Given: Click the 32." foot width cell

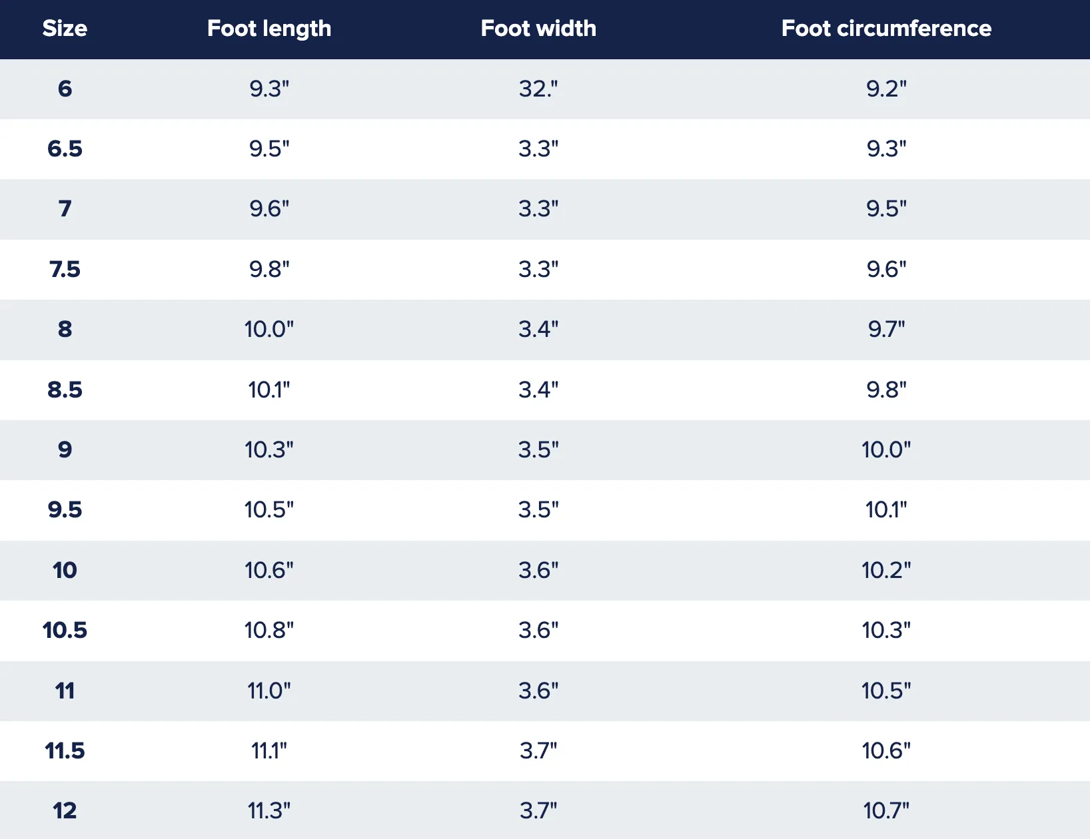Looking at the screenshot, I should click(x=538, y=89).
